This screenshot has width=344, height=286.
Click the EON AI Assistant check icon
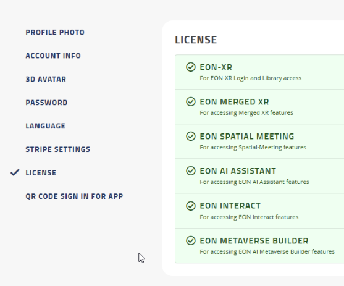[x=191, y=170]
